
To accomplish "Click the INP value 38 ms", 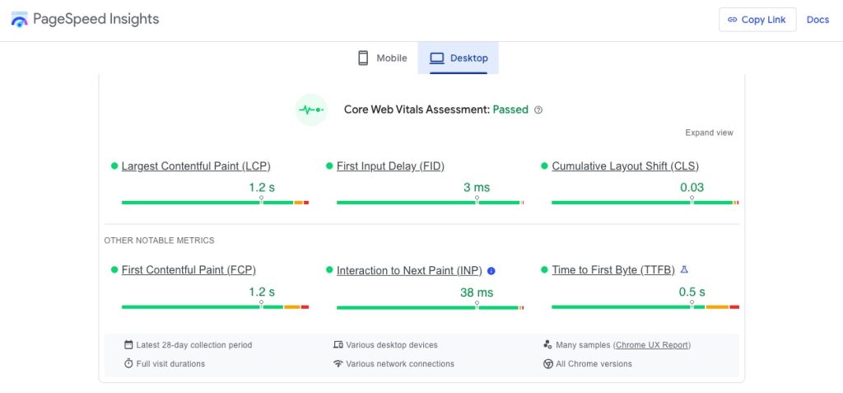I will tap(477, 292).
